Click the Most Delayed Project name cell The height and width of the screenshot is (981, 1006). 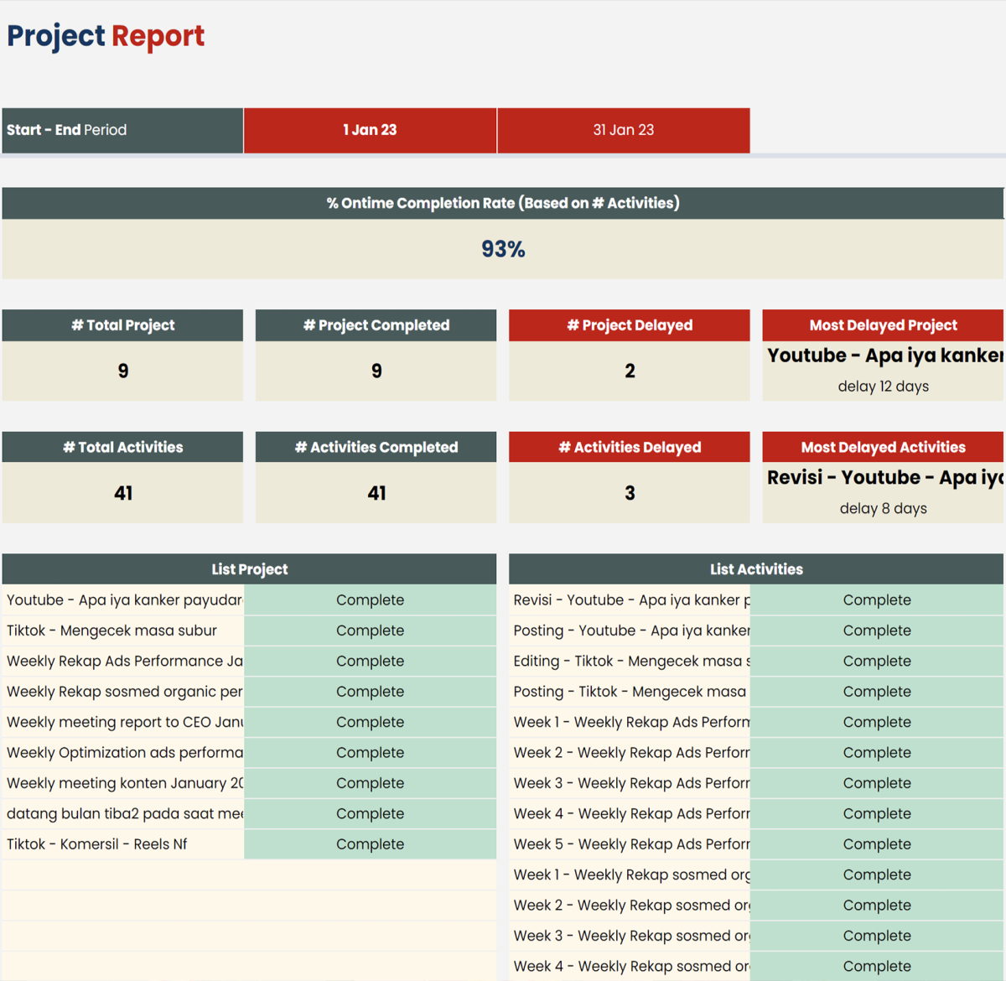[883, 356]
